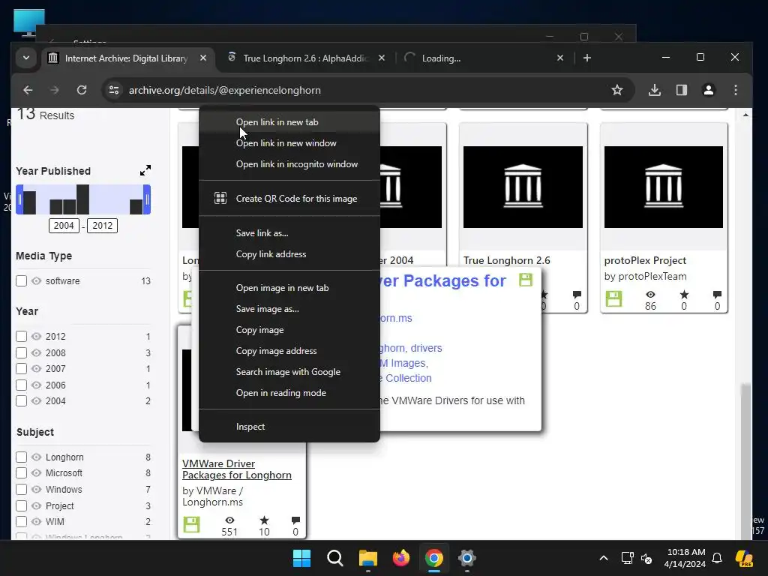Click the views eye icon on protoPlex Project card

click(x=650, y=294)
